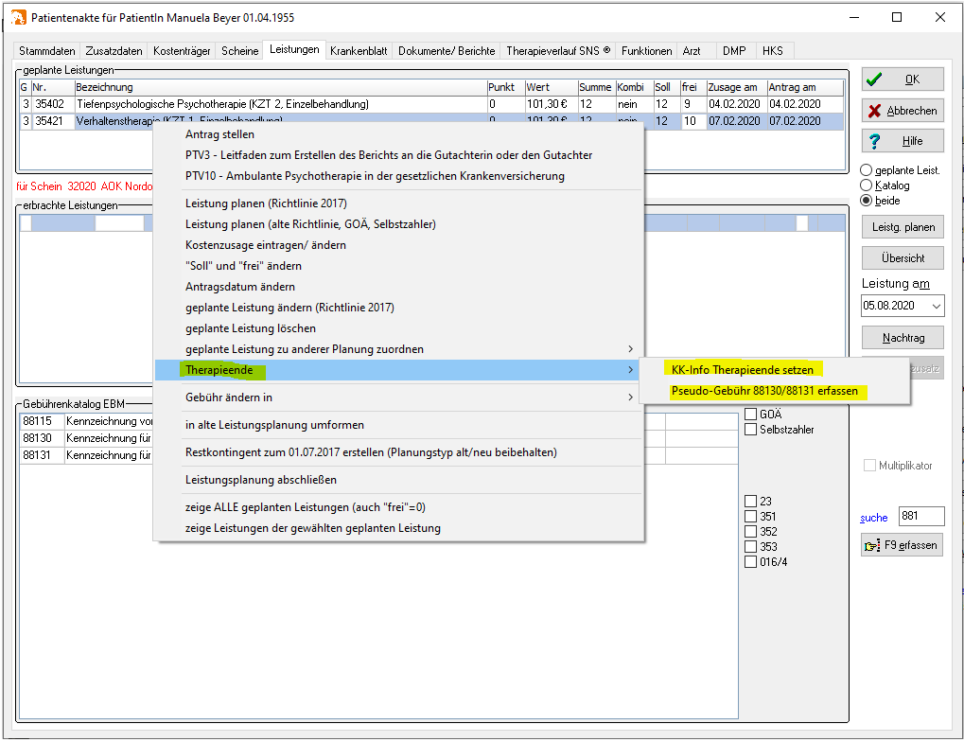Click the 'Leistg. planen' button
Screen dimensions: 964x742
(x=903, y=227)
